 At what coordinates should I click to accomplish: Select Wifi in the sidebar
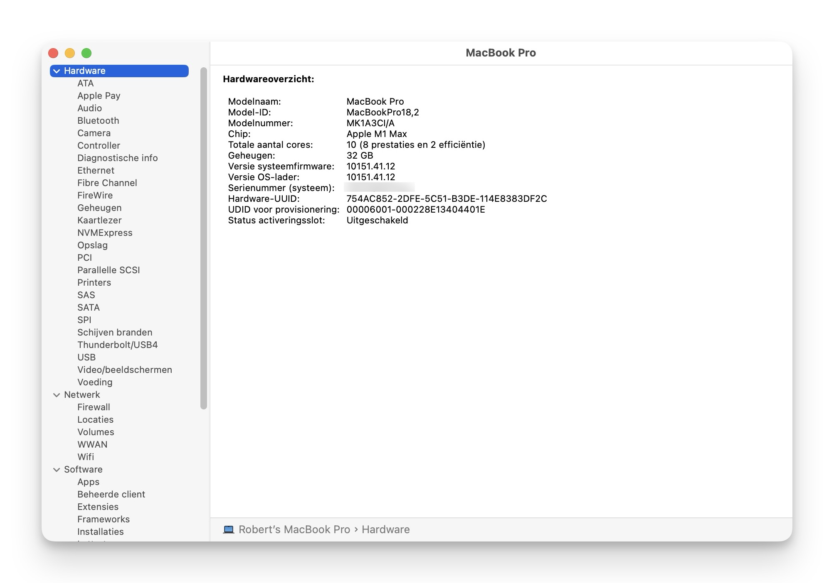click(86, 457)
